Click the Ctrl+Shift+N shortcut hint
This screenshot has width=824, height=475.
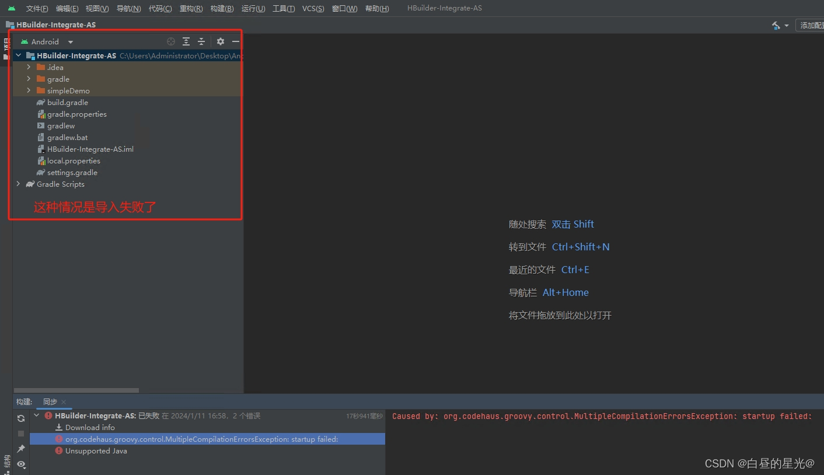pos(581,247)
